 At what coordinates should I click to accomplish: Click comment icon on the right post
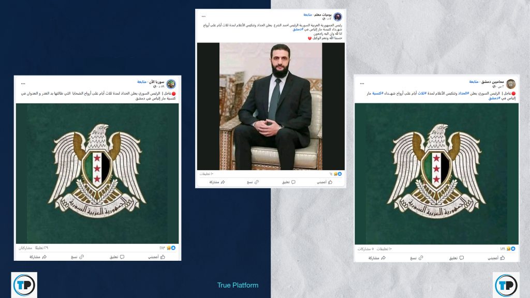[x=461, y=258]
